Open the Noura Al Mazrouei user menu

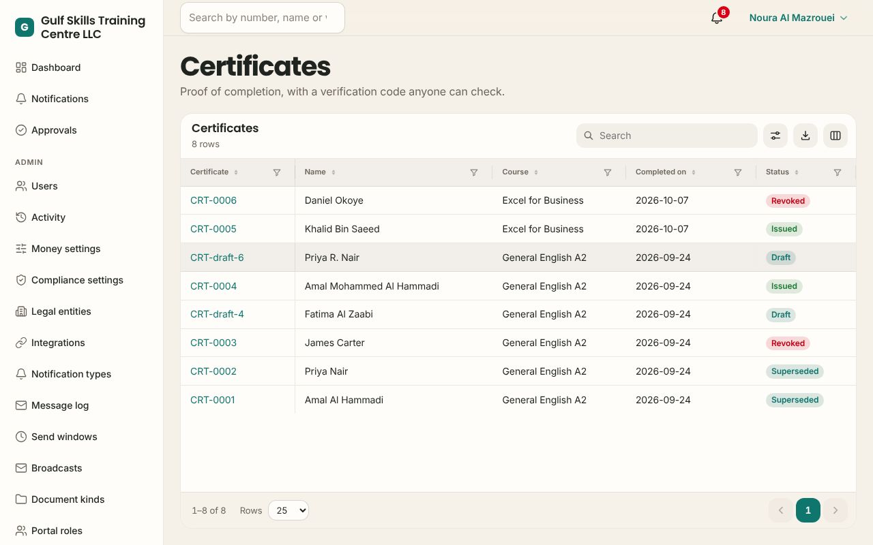pos(799,18)
